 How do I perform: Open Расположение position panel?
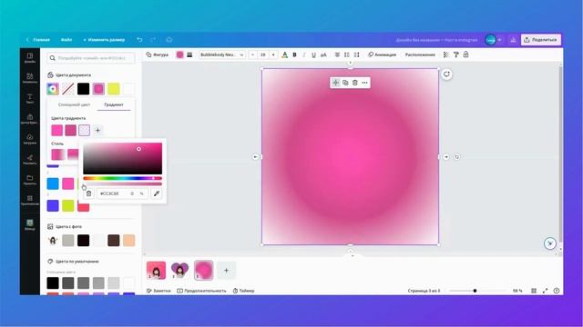[x=420, y=54]
